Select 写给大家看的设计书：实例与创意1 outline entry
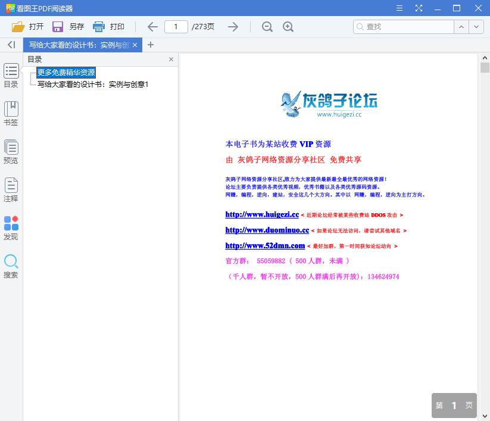This screenshot has width=490, height=421. [93, 85]
